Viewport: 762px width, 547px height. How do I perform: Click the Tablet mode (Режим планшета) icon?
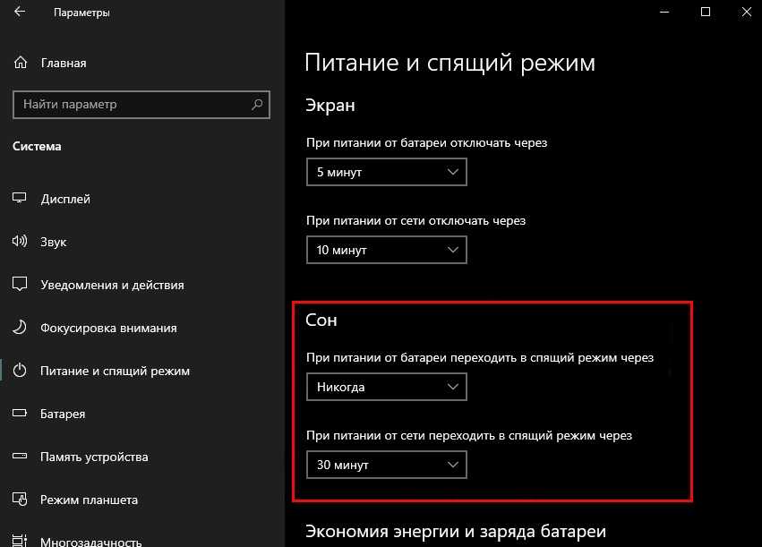point(21,500)
